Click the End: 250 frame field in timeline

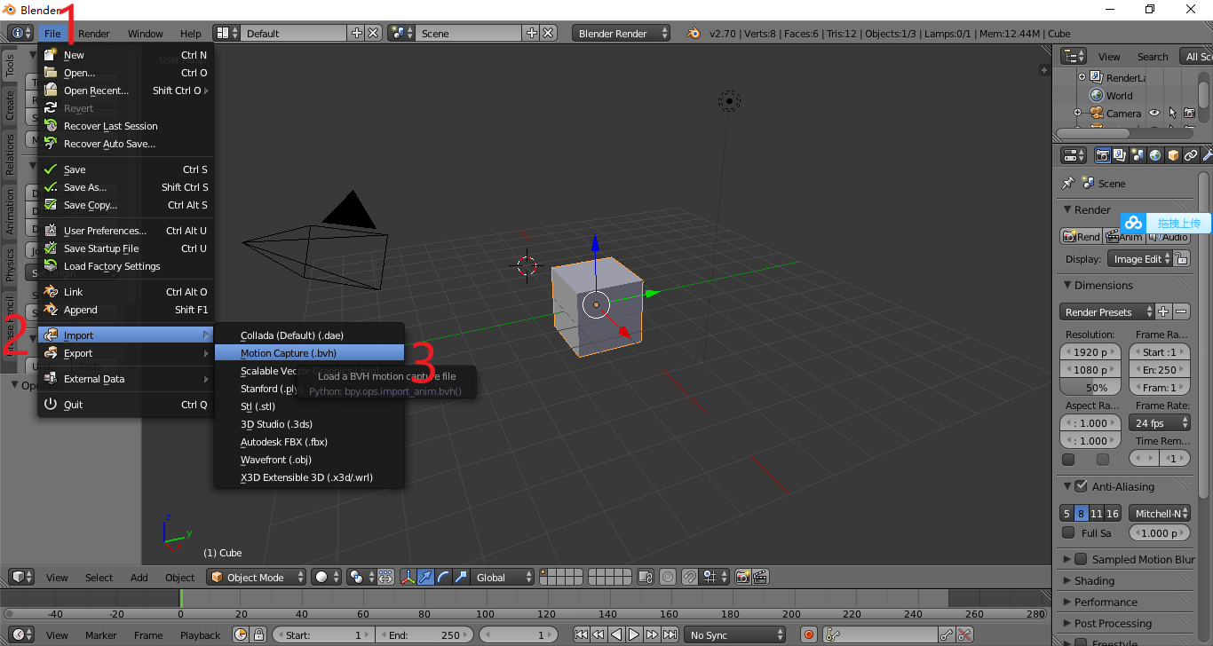[424, 634]
